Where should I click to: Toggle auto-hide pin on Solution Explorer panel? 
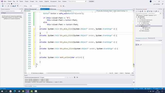[x=160, y=9]
